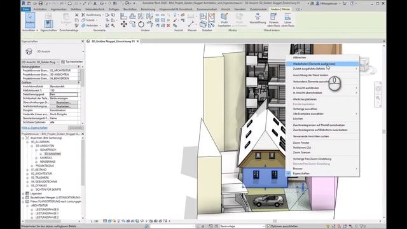Open the Datei ribbon tab
This screenshot has width=407, height=229.
tap(25, 9)
